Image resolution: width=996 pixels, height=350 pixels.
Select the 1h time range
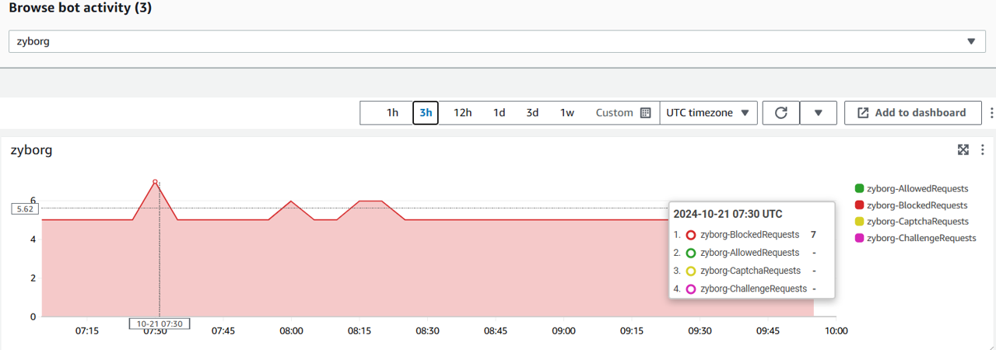(392, 113)
